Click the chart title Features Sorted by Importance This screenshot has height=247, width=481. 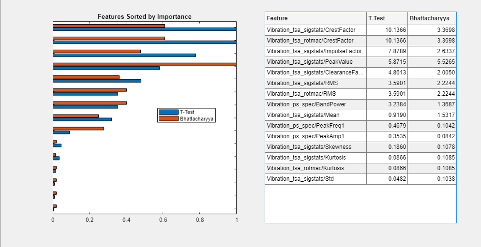click(144, 16)
